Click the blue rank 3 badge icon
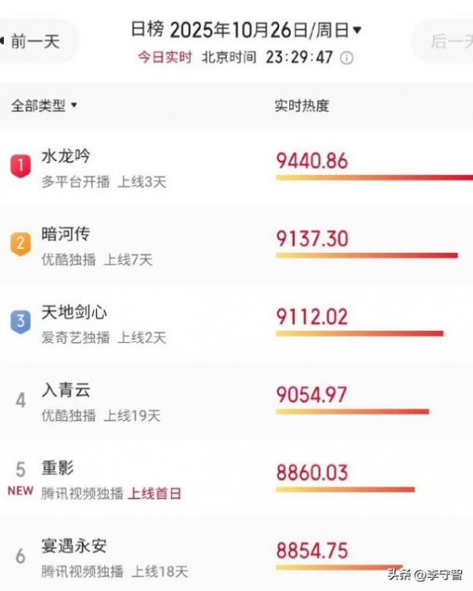 click(20, 322)
